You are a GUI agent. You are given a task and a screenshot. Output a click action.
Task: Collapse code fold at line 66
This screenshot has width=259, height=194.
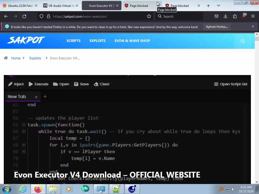pyautogui.click(x=24, y=131)
